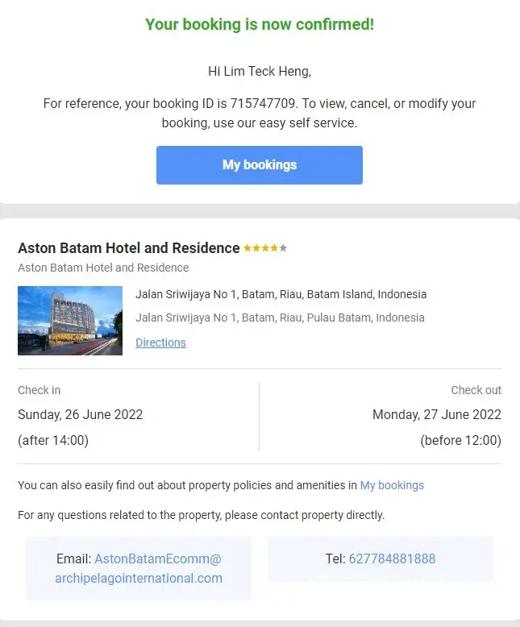Click the greeting 'Hi Lim Teck Heng'

click(260, 71)
